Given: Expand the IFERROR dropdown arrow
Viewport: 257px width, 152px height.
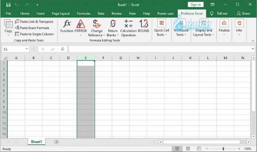Looking at the screenshot, I should tap(81, 35).
